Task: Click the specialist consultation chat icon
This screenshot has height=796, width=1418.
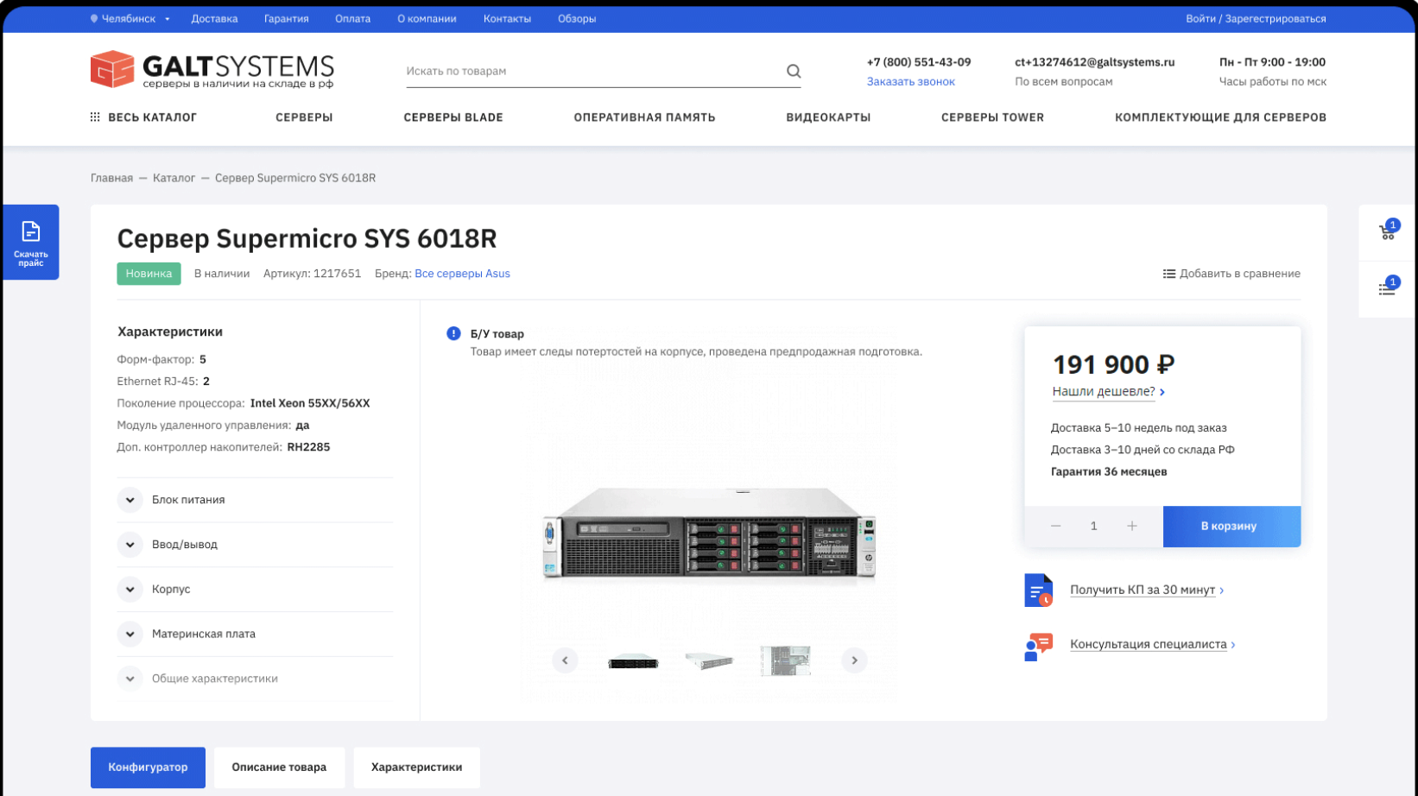Action: click(1038, 646)
